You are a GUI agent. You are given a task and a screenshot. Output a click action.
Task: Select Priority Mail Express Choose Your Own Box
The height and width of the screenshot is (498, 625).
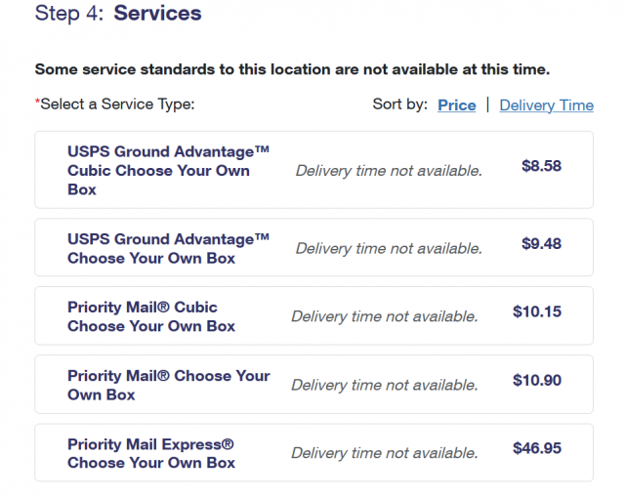pos(151,453)
